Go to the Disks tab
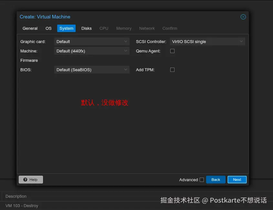This screenshot has height=210, width=273. pyautogui.click(x=86, y=28)
